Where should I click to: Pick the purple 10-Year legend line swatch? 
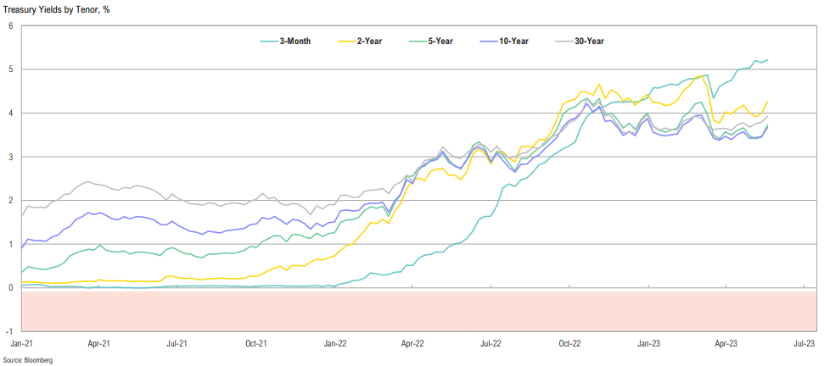pos(489,41)
